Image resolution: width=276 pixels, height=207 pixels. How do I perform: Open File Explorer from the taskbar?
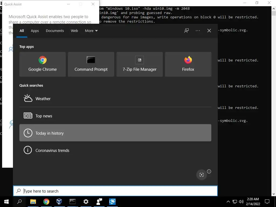pos(33,202)
